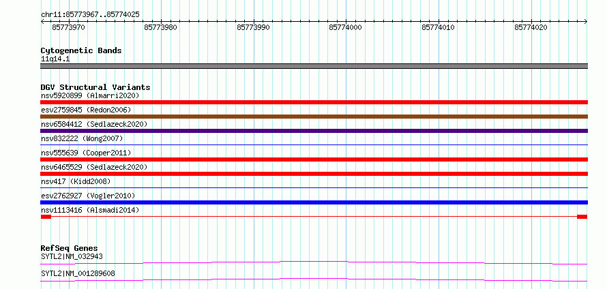The height and width of the screenshot is (289, 607).
Task: Open variant nsv6584412 (Sedlazeck2020) label
Action: pos(94,124)
